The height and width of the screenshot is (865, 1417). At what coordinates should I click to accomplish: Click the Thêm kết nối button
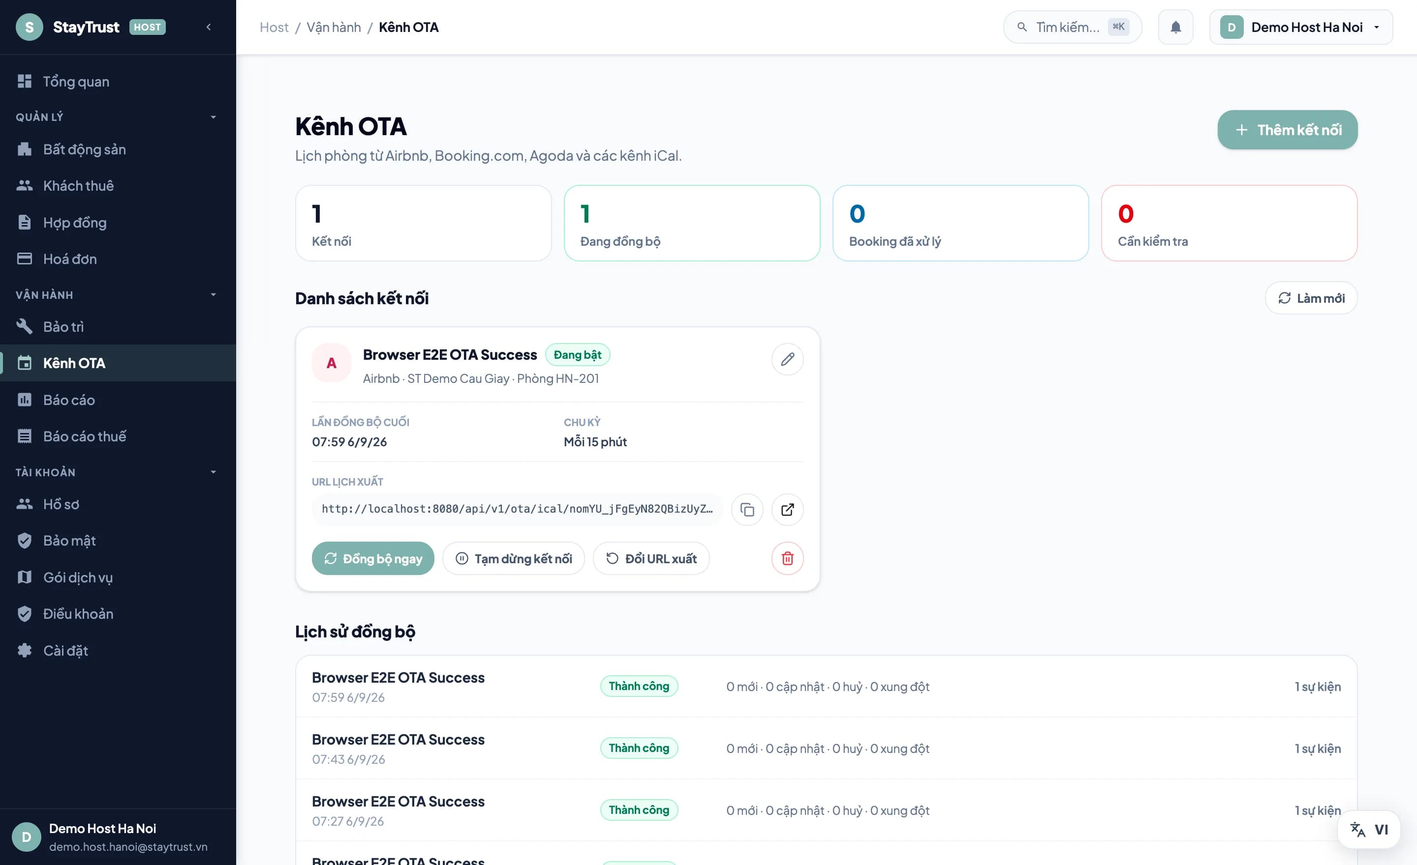click(x=1287, y=130)
